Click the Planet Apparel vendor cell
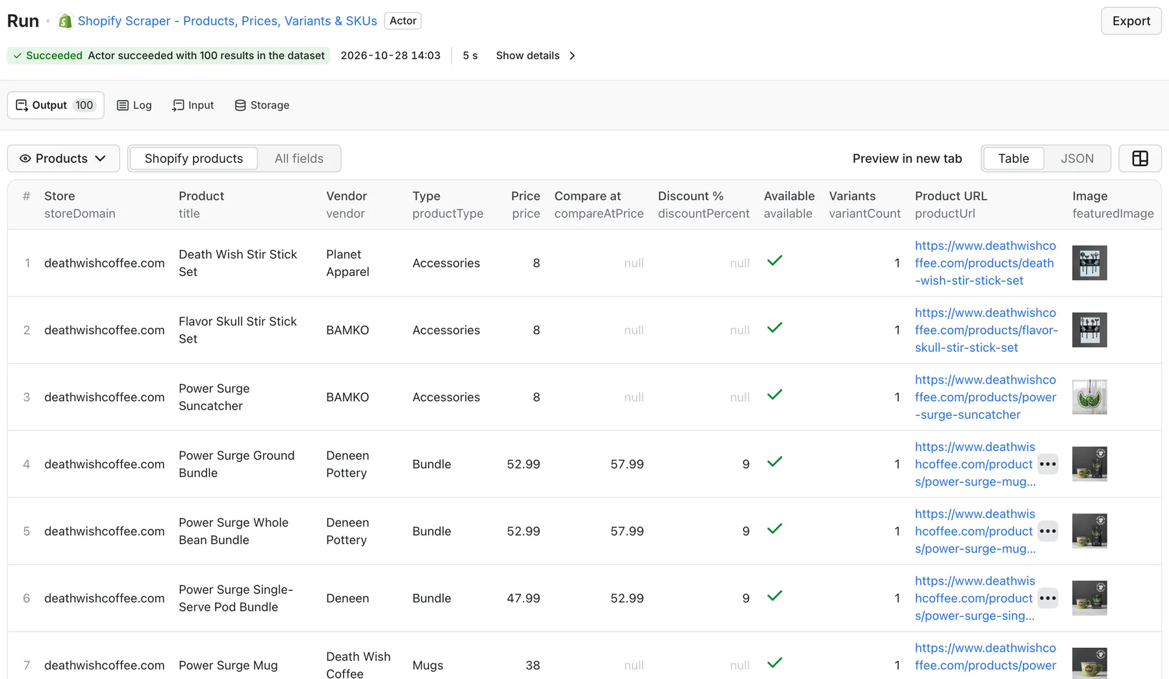Viewport: 1169px width, 679px height. click(347, 263)
